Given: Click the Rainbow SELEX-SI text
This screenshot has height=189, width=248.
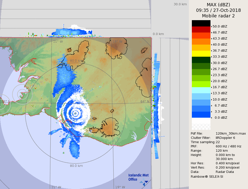Looking at the screenshot, I should (x=207, y=176).
